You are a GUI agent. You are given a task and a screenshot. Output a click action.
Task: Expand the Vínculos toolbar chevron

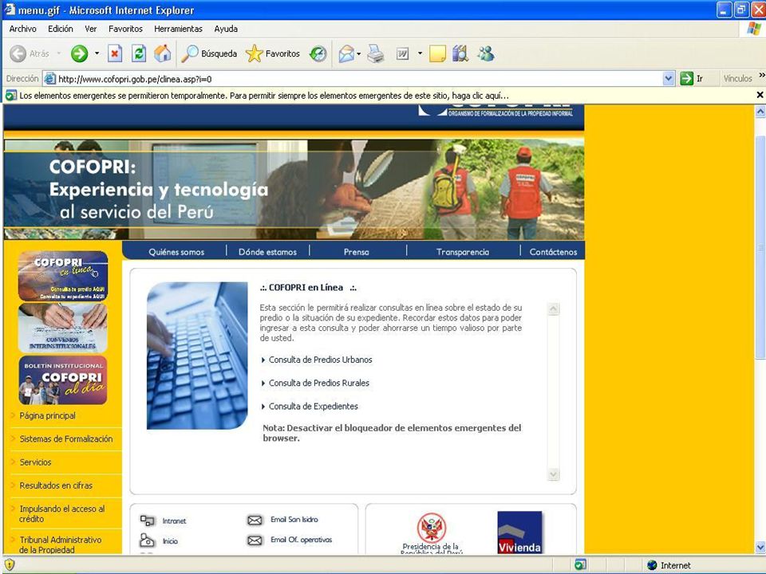(x=761, y=75)
